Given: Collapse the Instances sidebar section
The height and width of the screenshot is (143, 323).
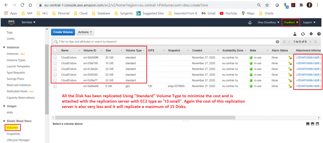Looking at the screenshot, I should pos(4,47).
